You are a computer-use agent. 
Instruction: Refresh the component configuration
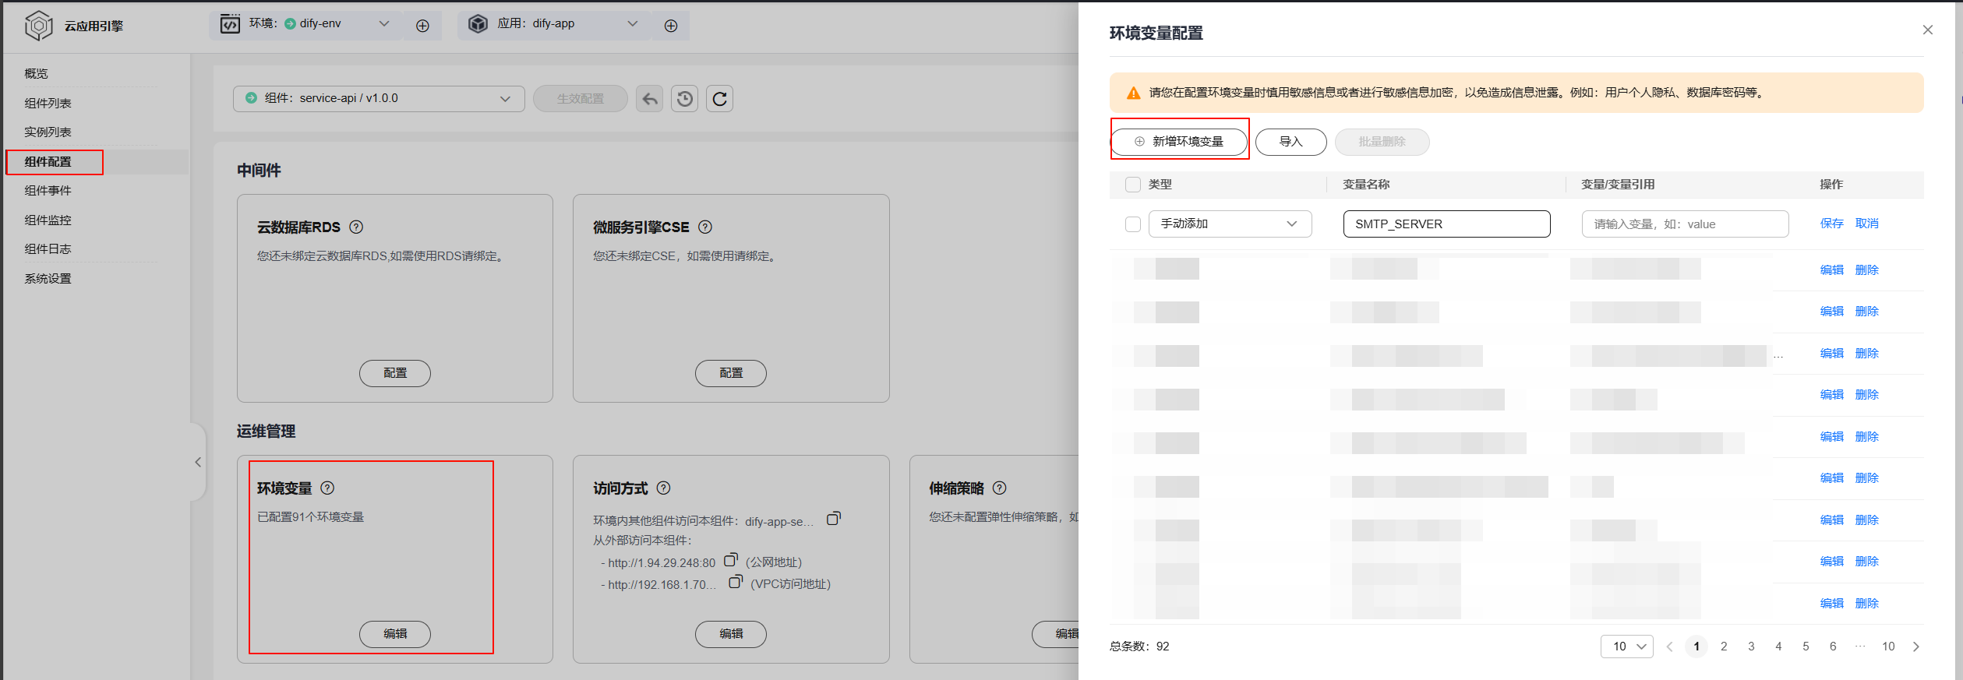point(720,99)
